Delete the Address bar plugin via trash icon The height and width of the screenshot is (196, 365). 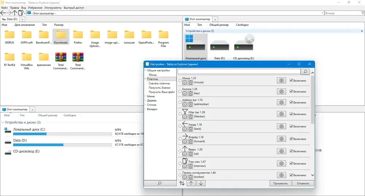coord(191,104)
